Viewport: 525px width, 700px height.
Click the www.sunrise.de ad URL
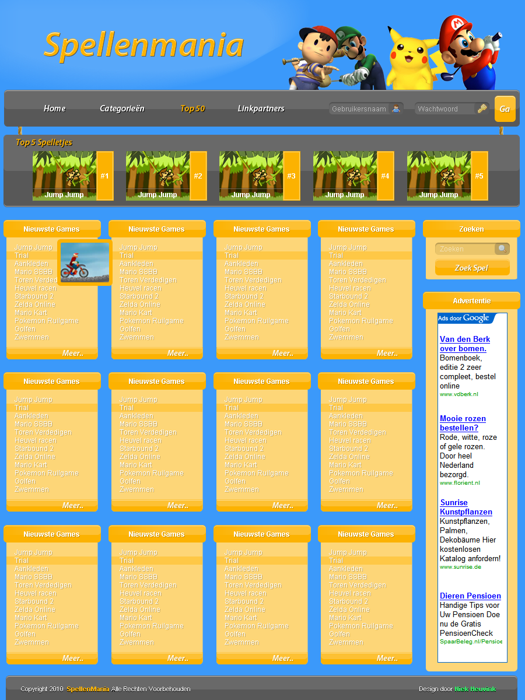click(x=460, y=567)
